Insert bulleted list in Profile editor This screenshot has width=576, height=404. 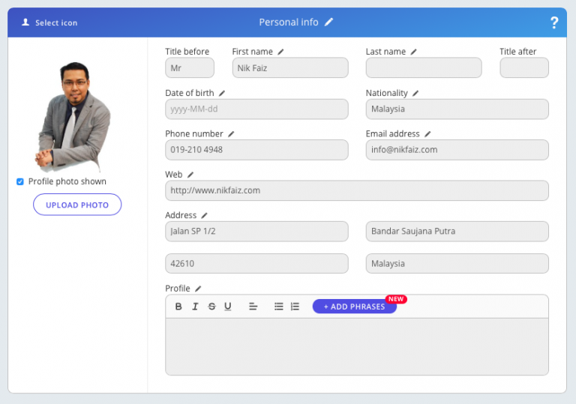(278, 307)
